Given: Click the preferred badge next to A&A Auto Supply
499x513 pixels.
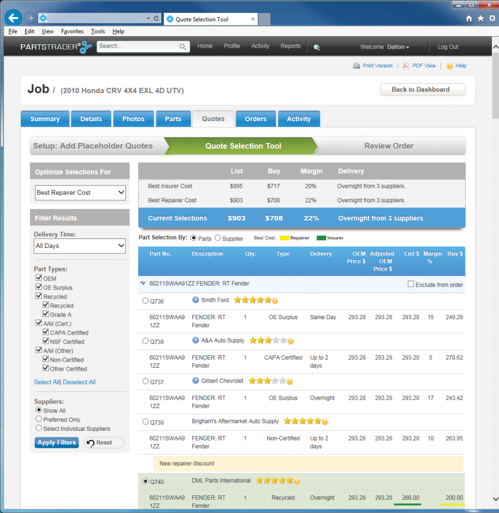Looking at the screenshot, I should [195, 340].
